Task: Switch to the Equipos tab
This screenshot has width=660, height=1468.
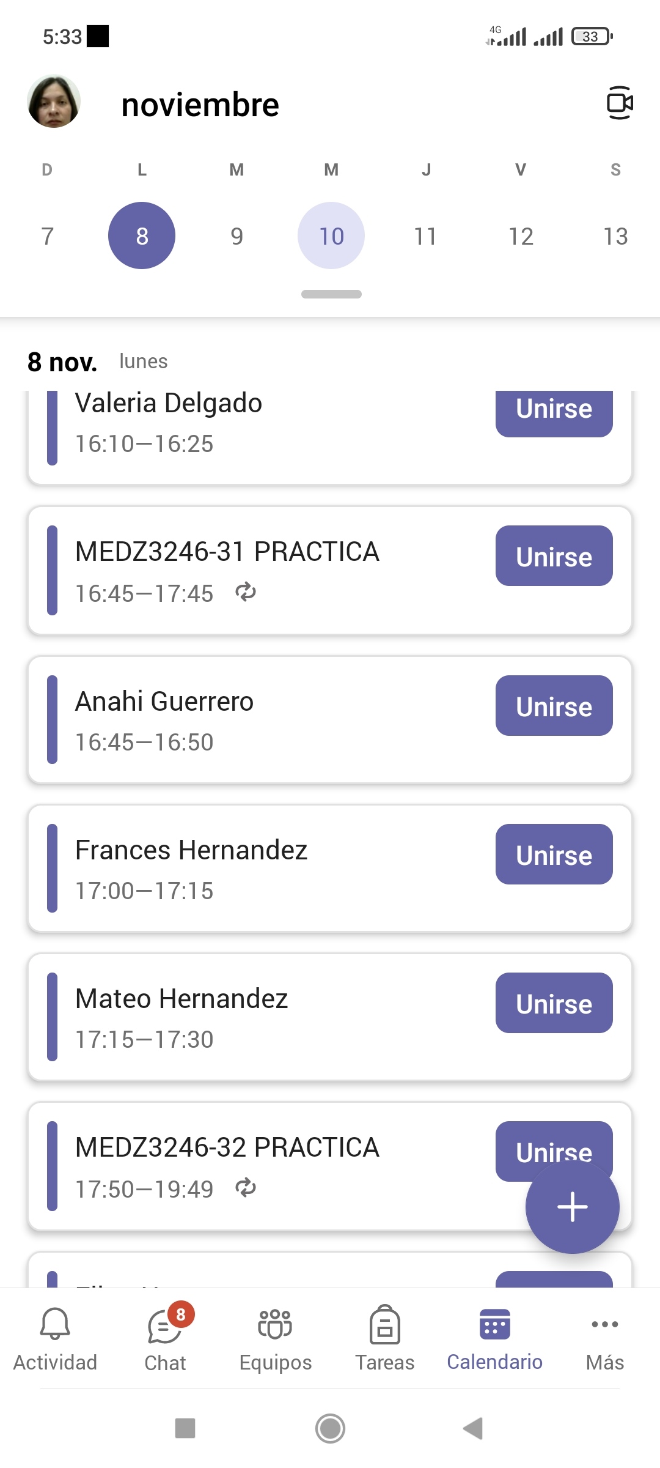Action: (x=275, y=1338)
